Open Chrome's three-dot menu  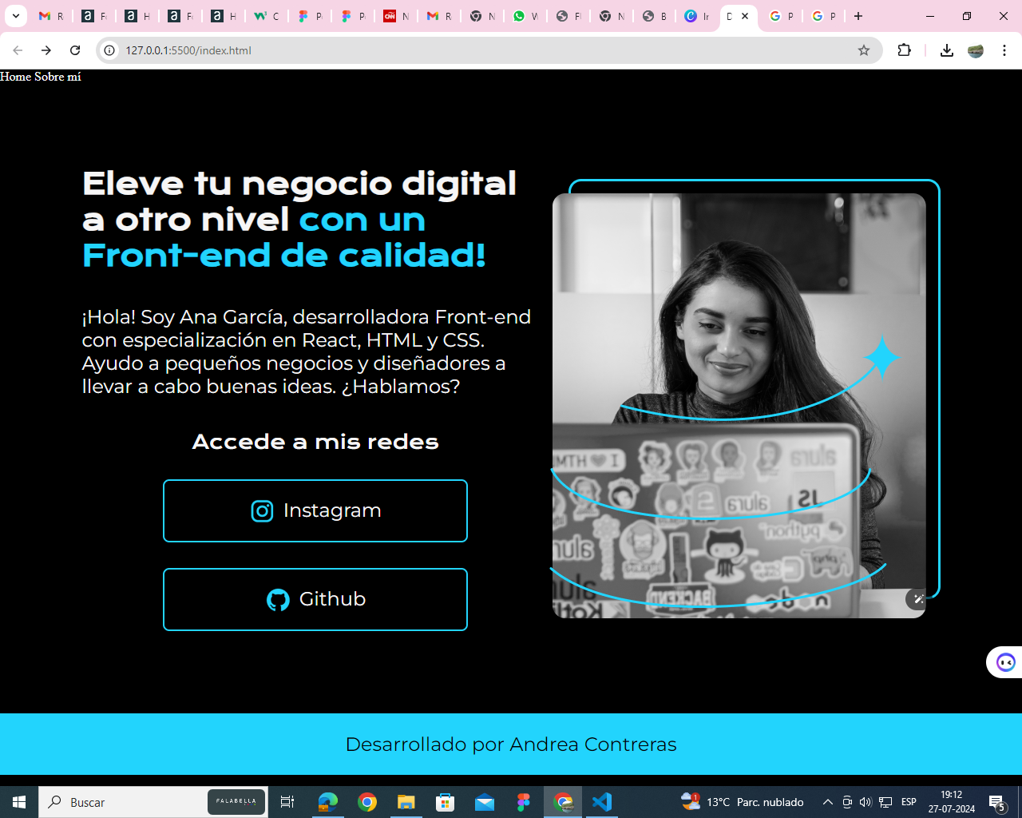1004,50
